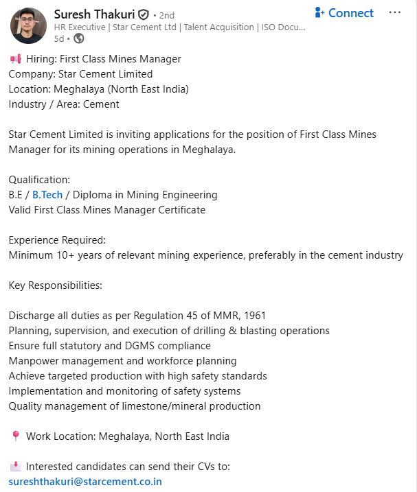The width and height of the screenshot is (417, 492).
Task: Click the Suresh Thakuri name link
Action: [x=94, y=14]
